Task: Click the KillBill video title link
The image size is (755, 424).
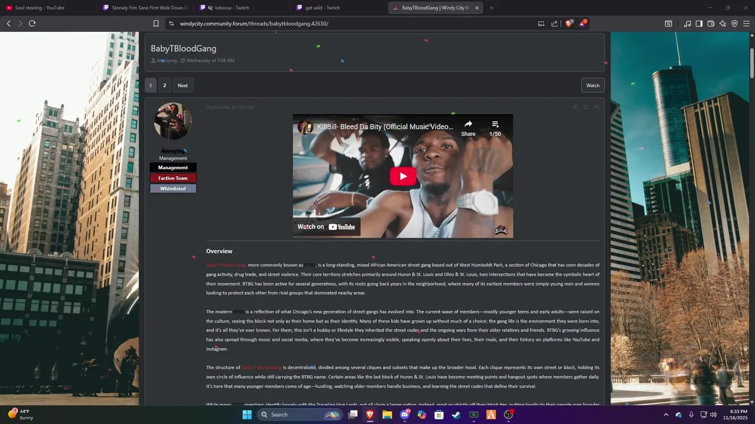Action: 385,127
